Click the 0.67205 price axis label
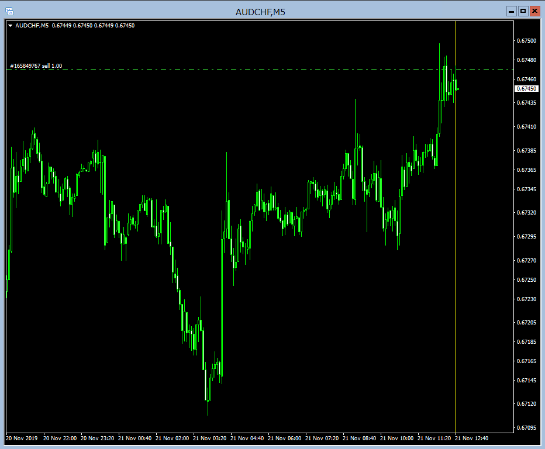Viewport: 545px width, 449px height. [x=526, y=323]
